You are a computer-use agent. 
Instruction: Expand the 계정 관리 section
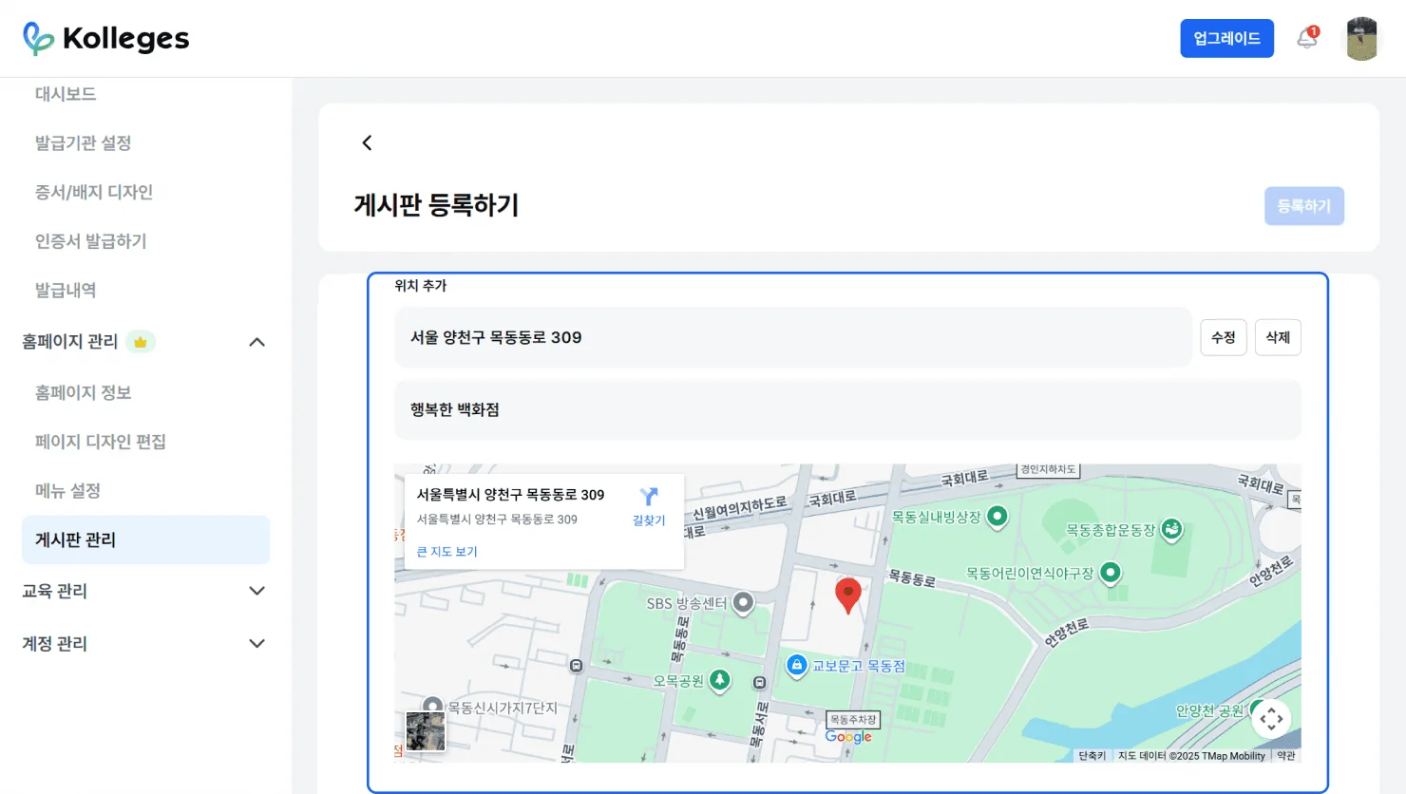click(256, 643)
